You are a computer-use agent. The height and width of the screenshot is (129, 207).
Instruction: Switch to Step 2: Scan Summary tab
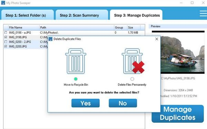coord(82,15)
